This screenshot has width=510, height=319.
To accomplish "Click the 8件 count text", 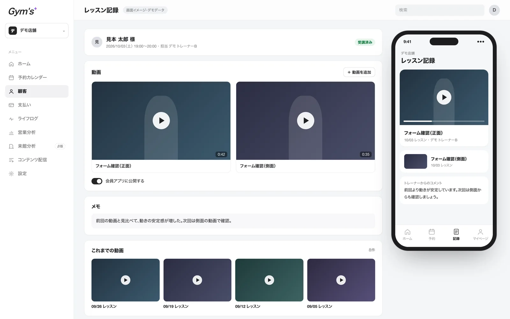I will pos(372,250).
